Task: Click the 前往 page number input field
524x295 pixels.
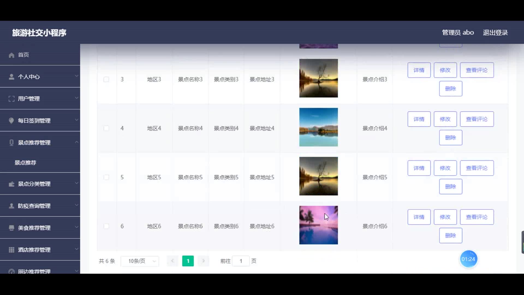Action: [241, 261]
